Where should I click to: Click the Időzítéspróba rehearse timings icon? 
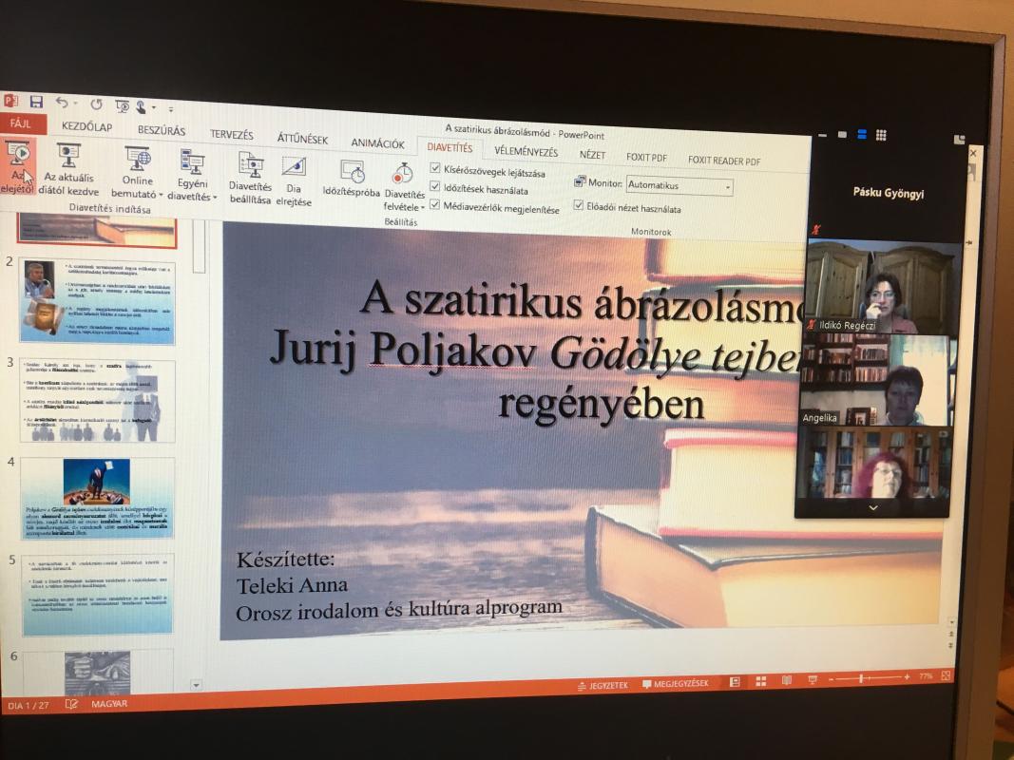click(x=352, y=178)
